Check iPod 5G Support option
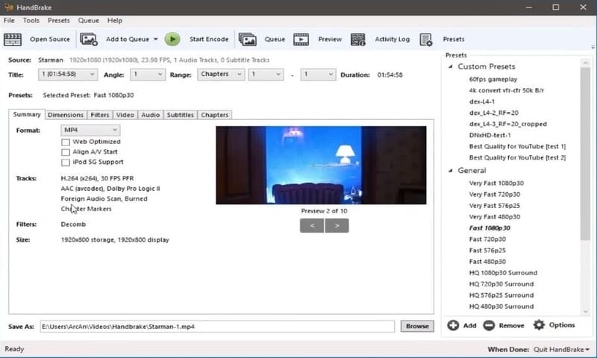Screen dimensions: 597x358 click(66, 163)
